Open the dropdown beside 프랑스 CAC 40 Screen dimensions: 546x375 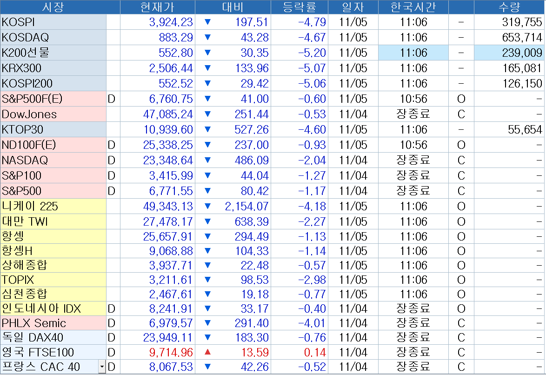tap(102, 367)
